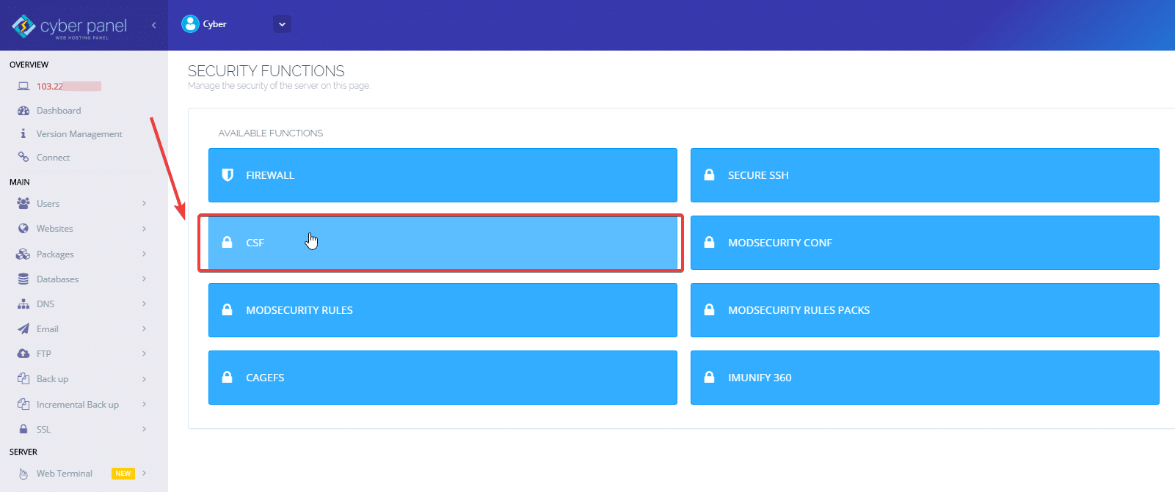Click the lock icon on Secure SSH tile
The image size is (1175, 492).
(x=709, y=175)
